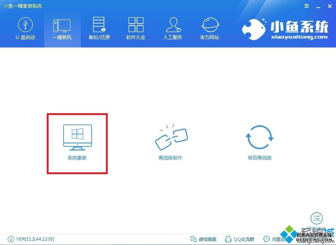Image resolution: width=336 pixels, height=245 pixels.
Task: Open the 备份/还原 backup and restore section
Action: (x=99, y=29)
